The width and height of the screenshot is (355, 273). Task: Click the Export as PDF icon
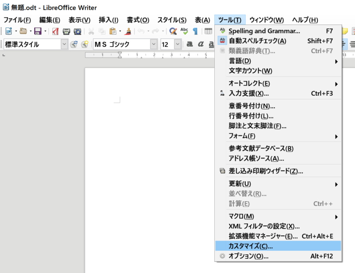coord(55,31)
